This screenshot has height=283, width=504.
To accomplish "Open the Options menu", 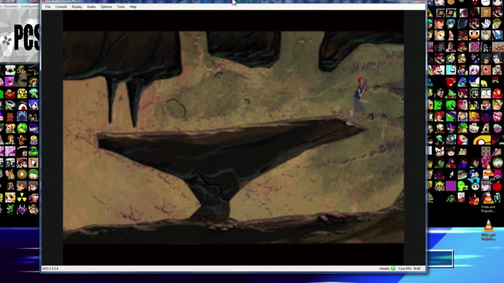I will [106, 7].
